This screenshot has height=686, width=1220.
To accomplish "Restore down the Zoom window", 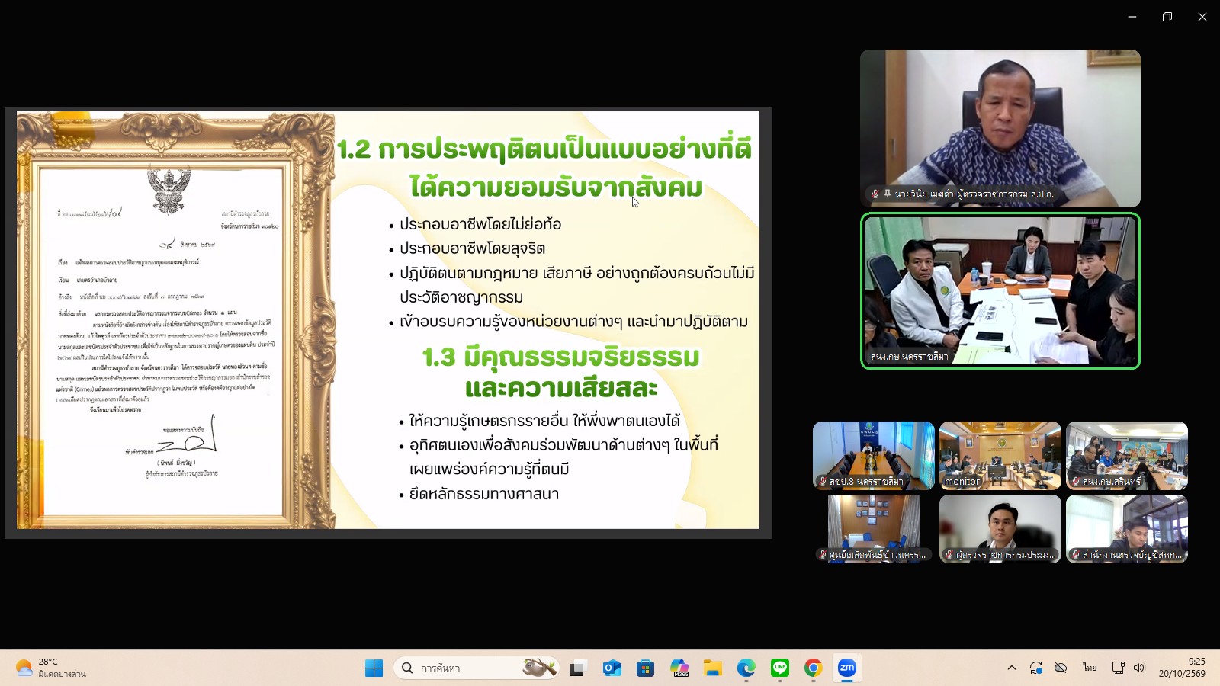I will [x=1167, y=17].
